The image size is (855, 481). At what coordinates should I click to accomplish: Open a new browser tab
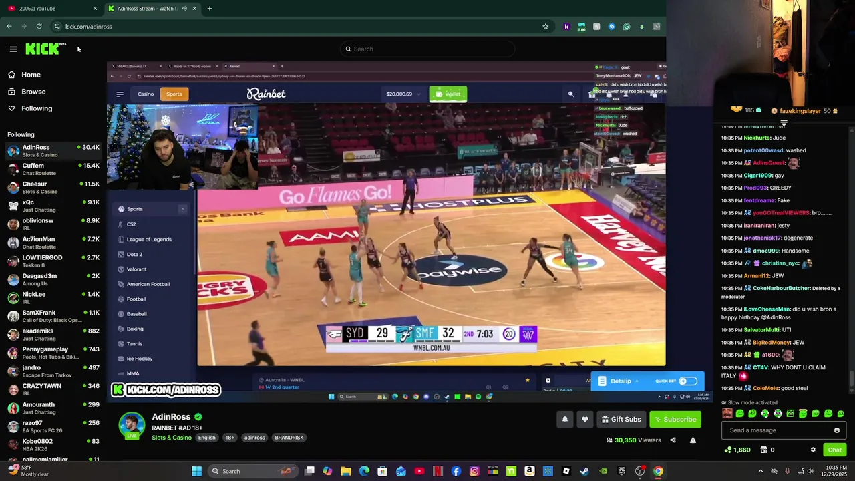click(x=209, y=9)
